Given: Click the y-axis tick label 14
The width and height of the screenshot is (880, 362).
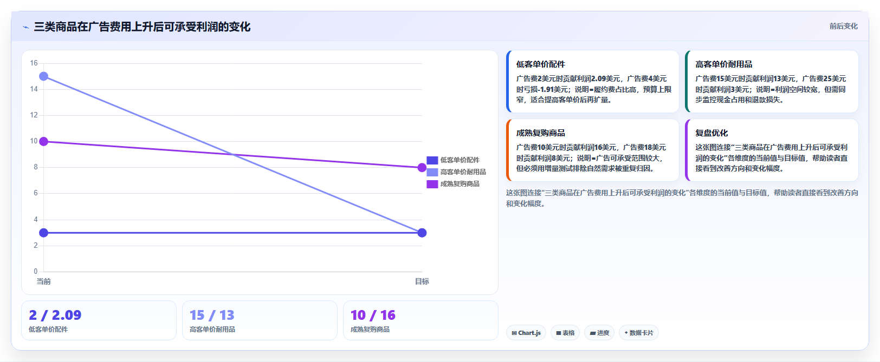Looking at the screenshot, I should [34, 89].
